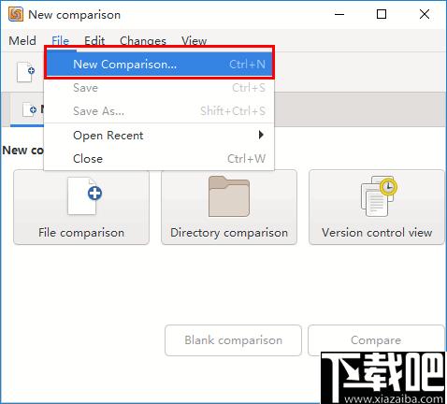The height and width of the screenshot is (404, 447).
Task: Open the Meld menu
Action: pos(22,41)
